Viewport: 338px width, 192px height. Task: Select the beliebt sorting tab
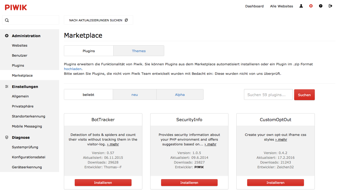88,95
